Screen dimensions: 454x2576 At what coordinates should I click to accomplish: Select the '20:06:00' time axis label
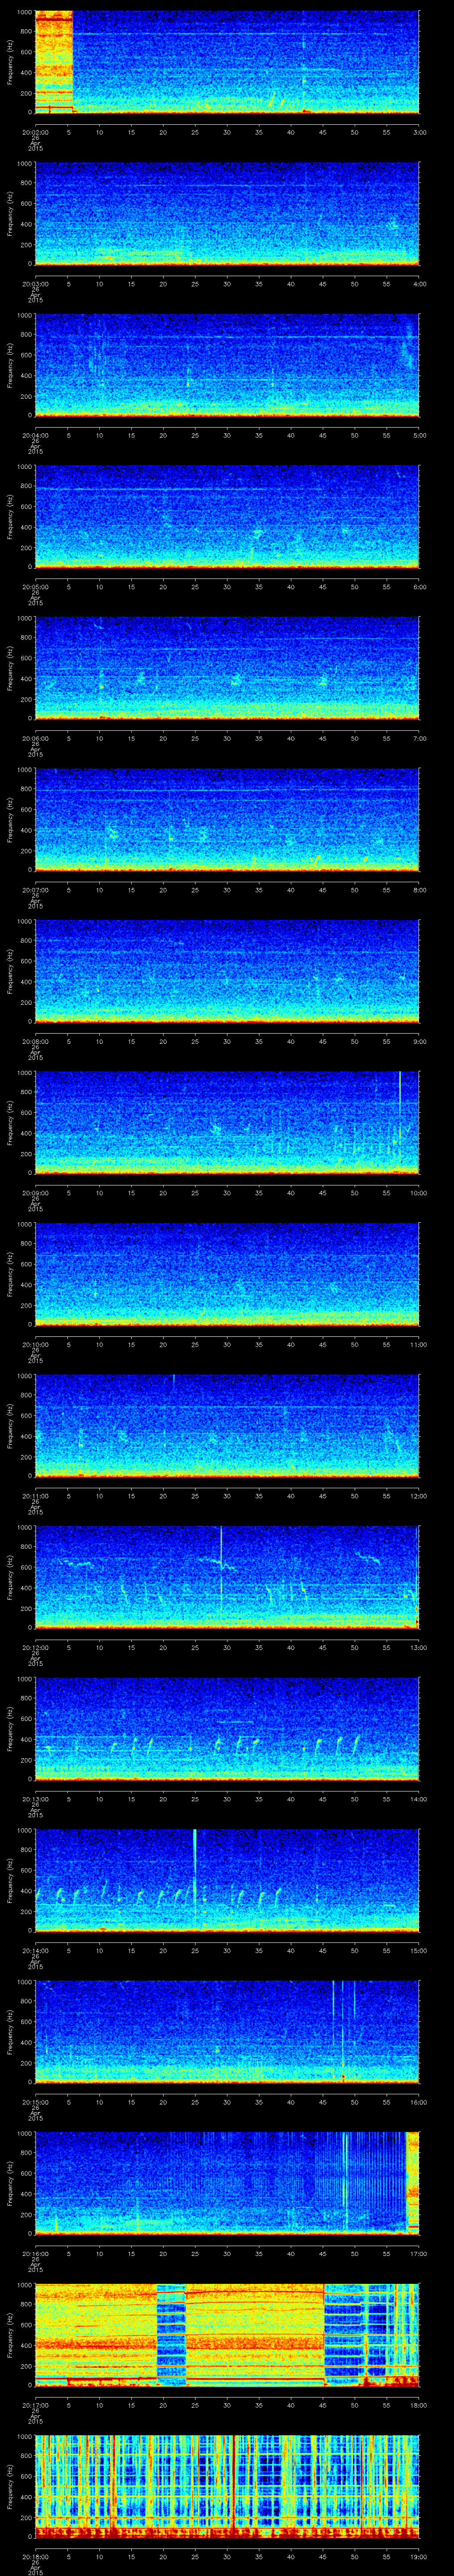pyautogui.click(x=35, y=738)
